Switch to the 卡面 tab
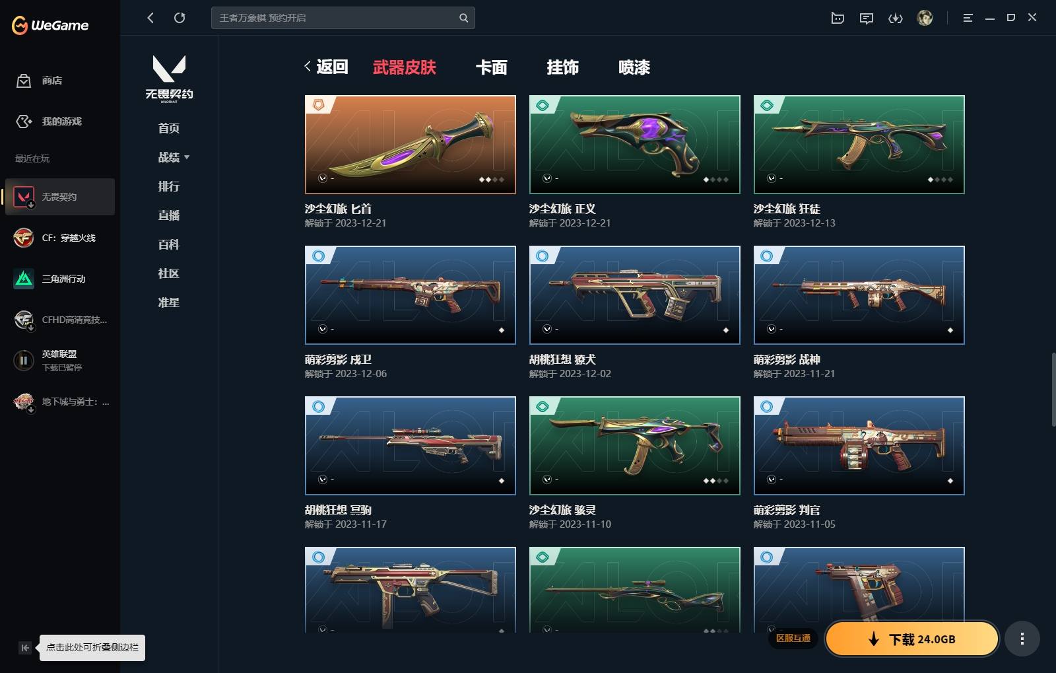 [492, 67]
